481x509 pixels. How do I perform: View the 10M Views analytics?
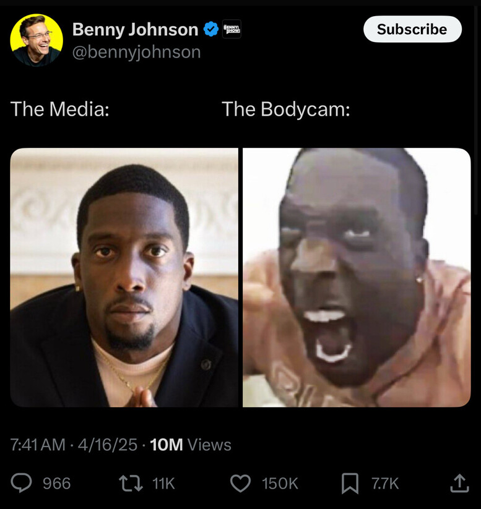click(x=191, y=445)
